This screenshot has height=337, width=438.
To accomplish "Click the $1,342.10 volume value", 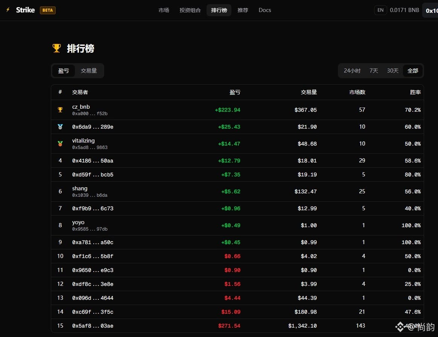I will point(303,326).
